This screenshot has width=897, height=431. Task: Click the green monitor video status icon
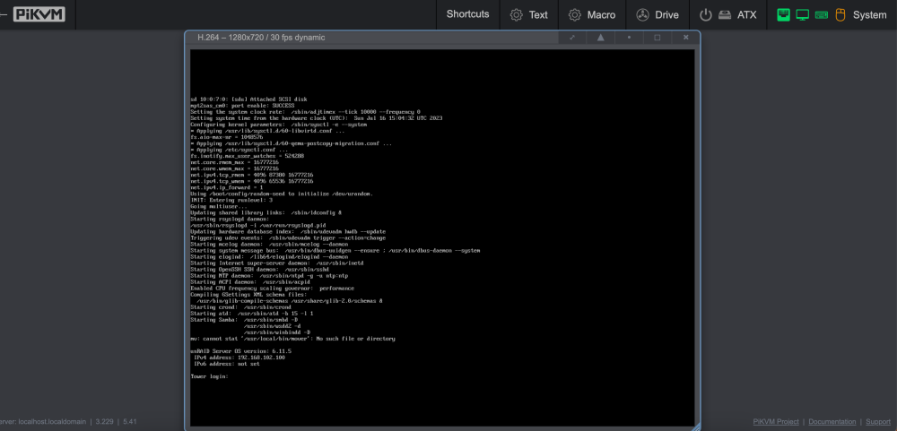coord(803,15)
